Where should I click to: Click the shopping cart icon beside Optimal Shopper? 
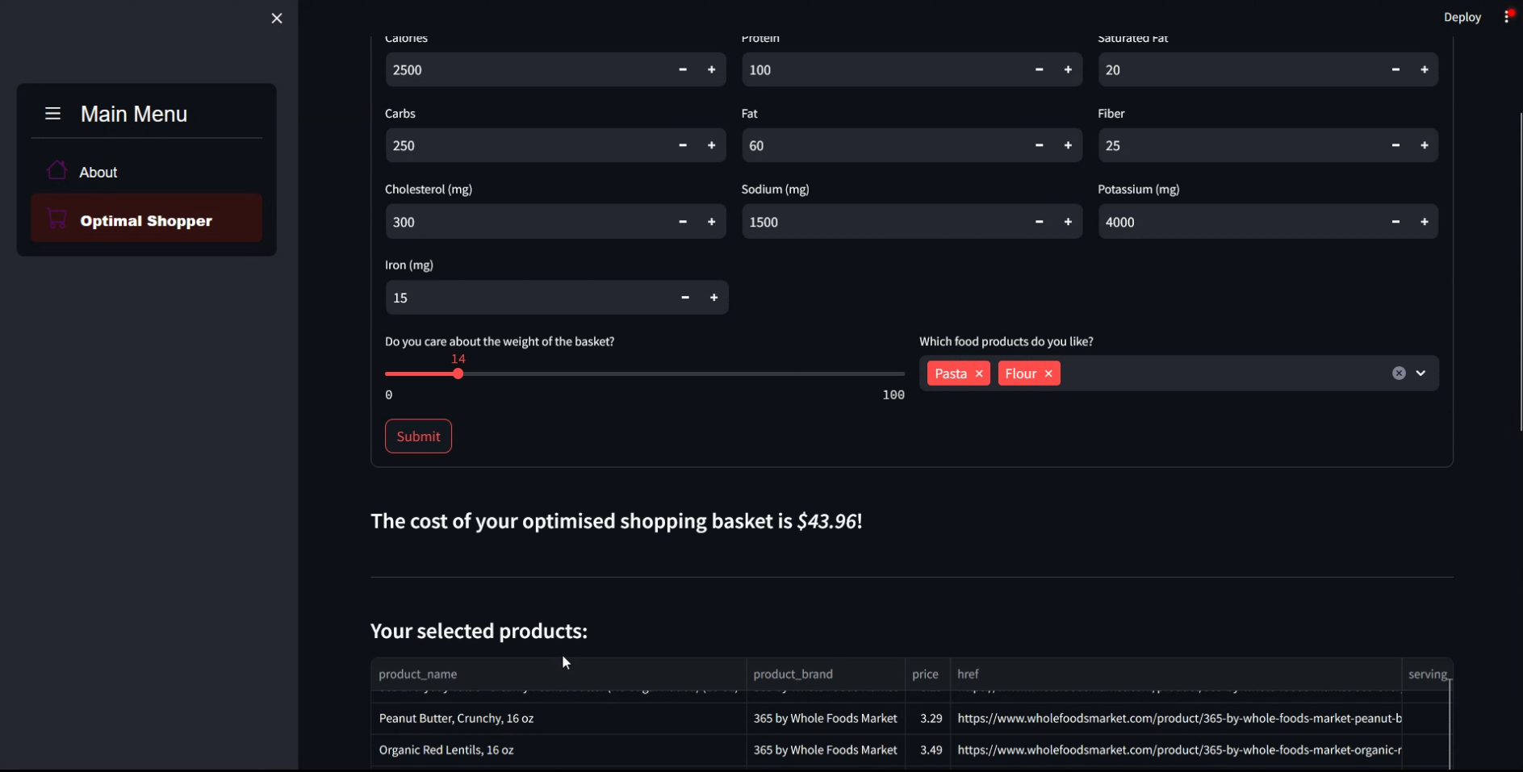click(56, 219)
